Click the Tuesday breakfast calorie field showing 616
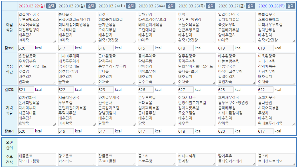Viewport: 298px width, 168px height. tap(106, 48)
